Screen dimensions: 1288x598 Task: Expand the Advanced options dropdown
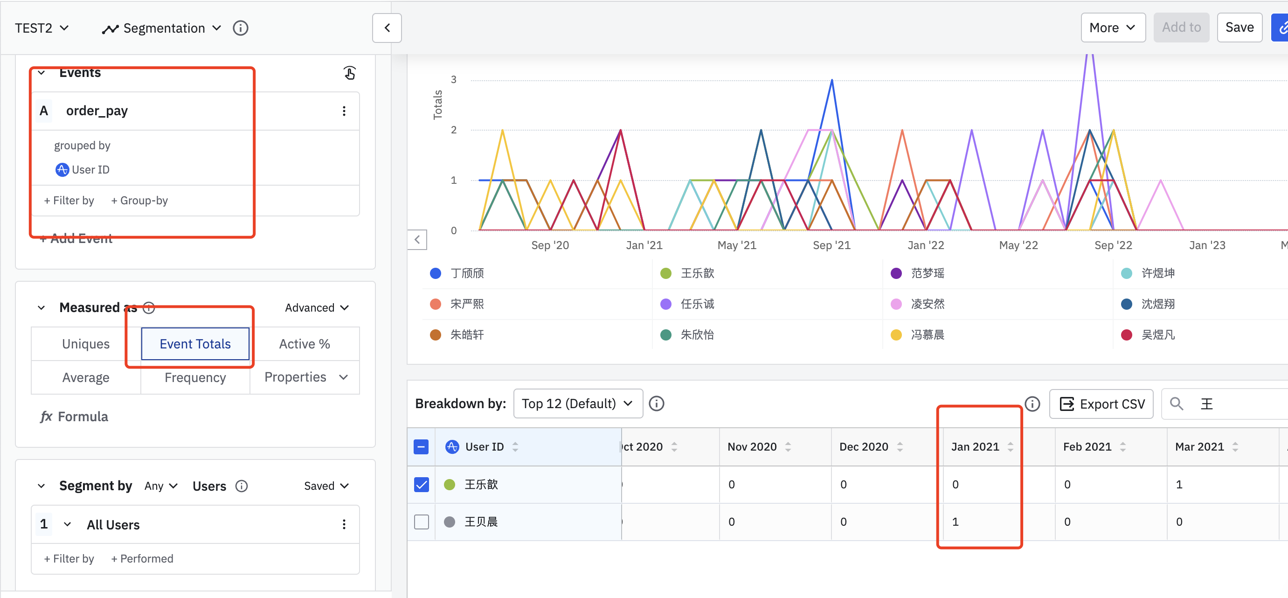pyautogui.click(x=317, y=307)
